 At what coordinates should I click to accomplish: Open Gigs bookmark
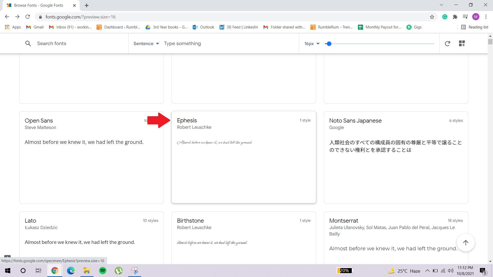click(x=414, y=27)
